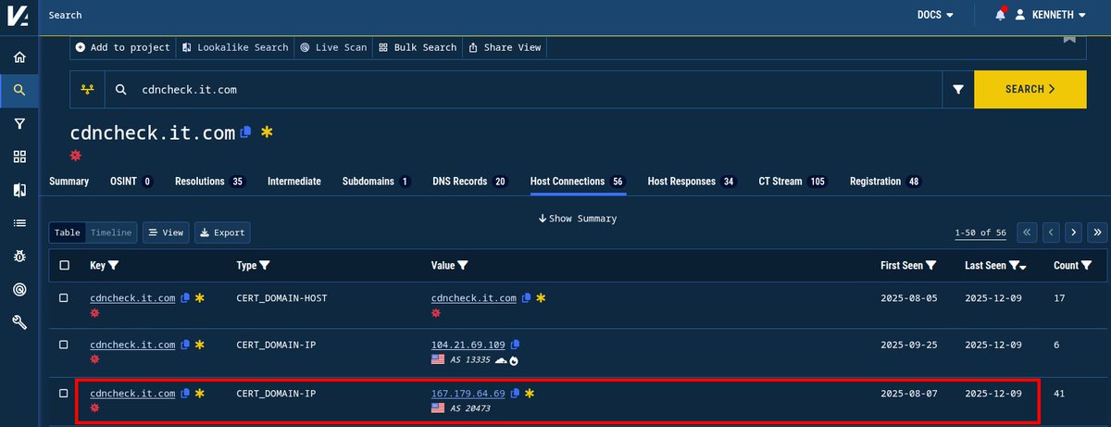1111x427 pixels.
Task: Check the row checkbox for 167.179.64.69
Action: (64, 394)
